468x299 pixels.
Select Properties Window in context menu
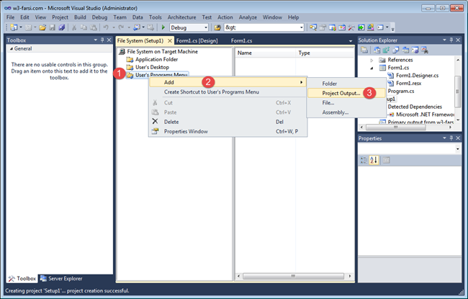(228, 131)
